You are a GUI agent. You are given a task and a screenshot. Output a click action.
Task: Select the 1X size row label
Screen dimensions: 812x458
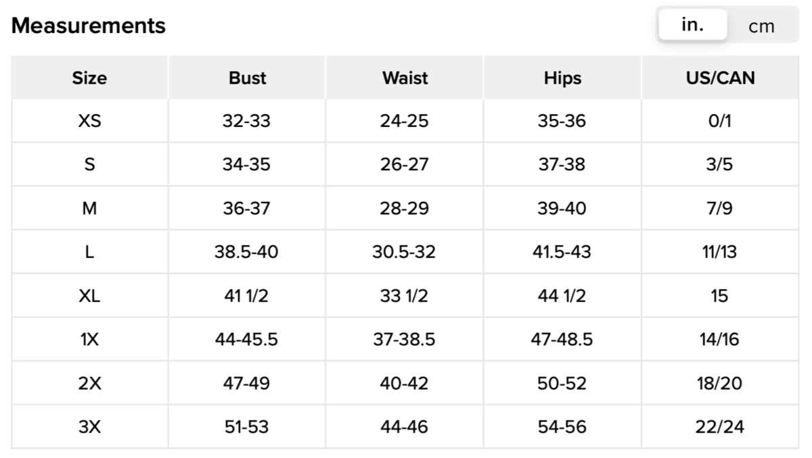click(89, 339)
